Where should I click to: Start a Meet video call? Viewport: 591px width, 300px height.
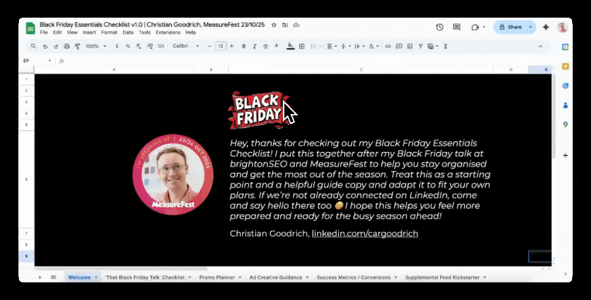click(475, 27)
